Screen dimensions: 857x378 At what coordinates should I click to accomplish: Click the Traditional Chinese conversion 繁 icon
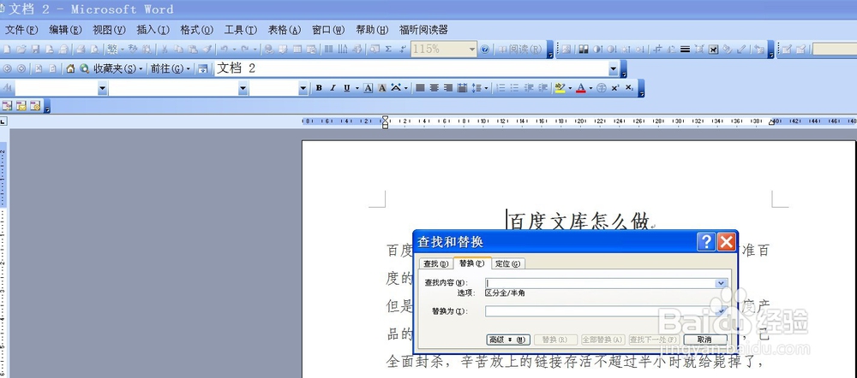[112, 49]
